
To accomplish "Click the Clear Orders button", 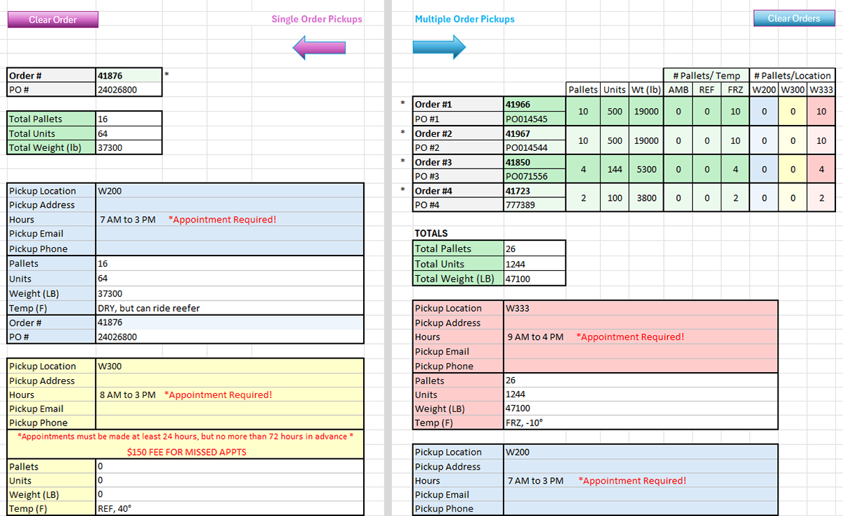I will pos(794,18).
